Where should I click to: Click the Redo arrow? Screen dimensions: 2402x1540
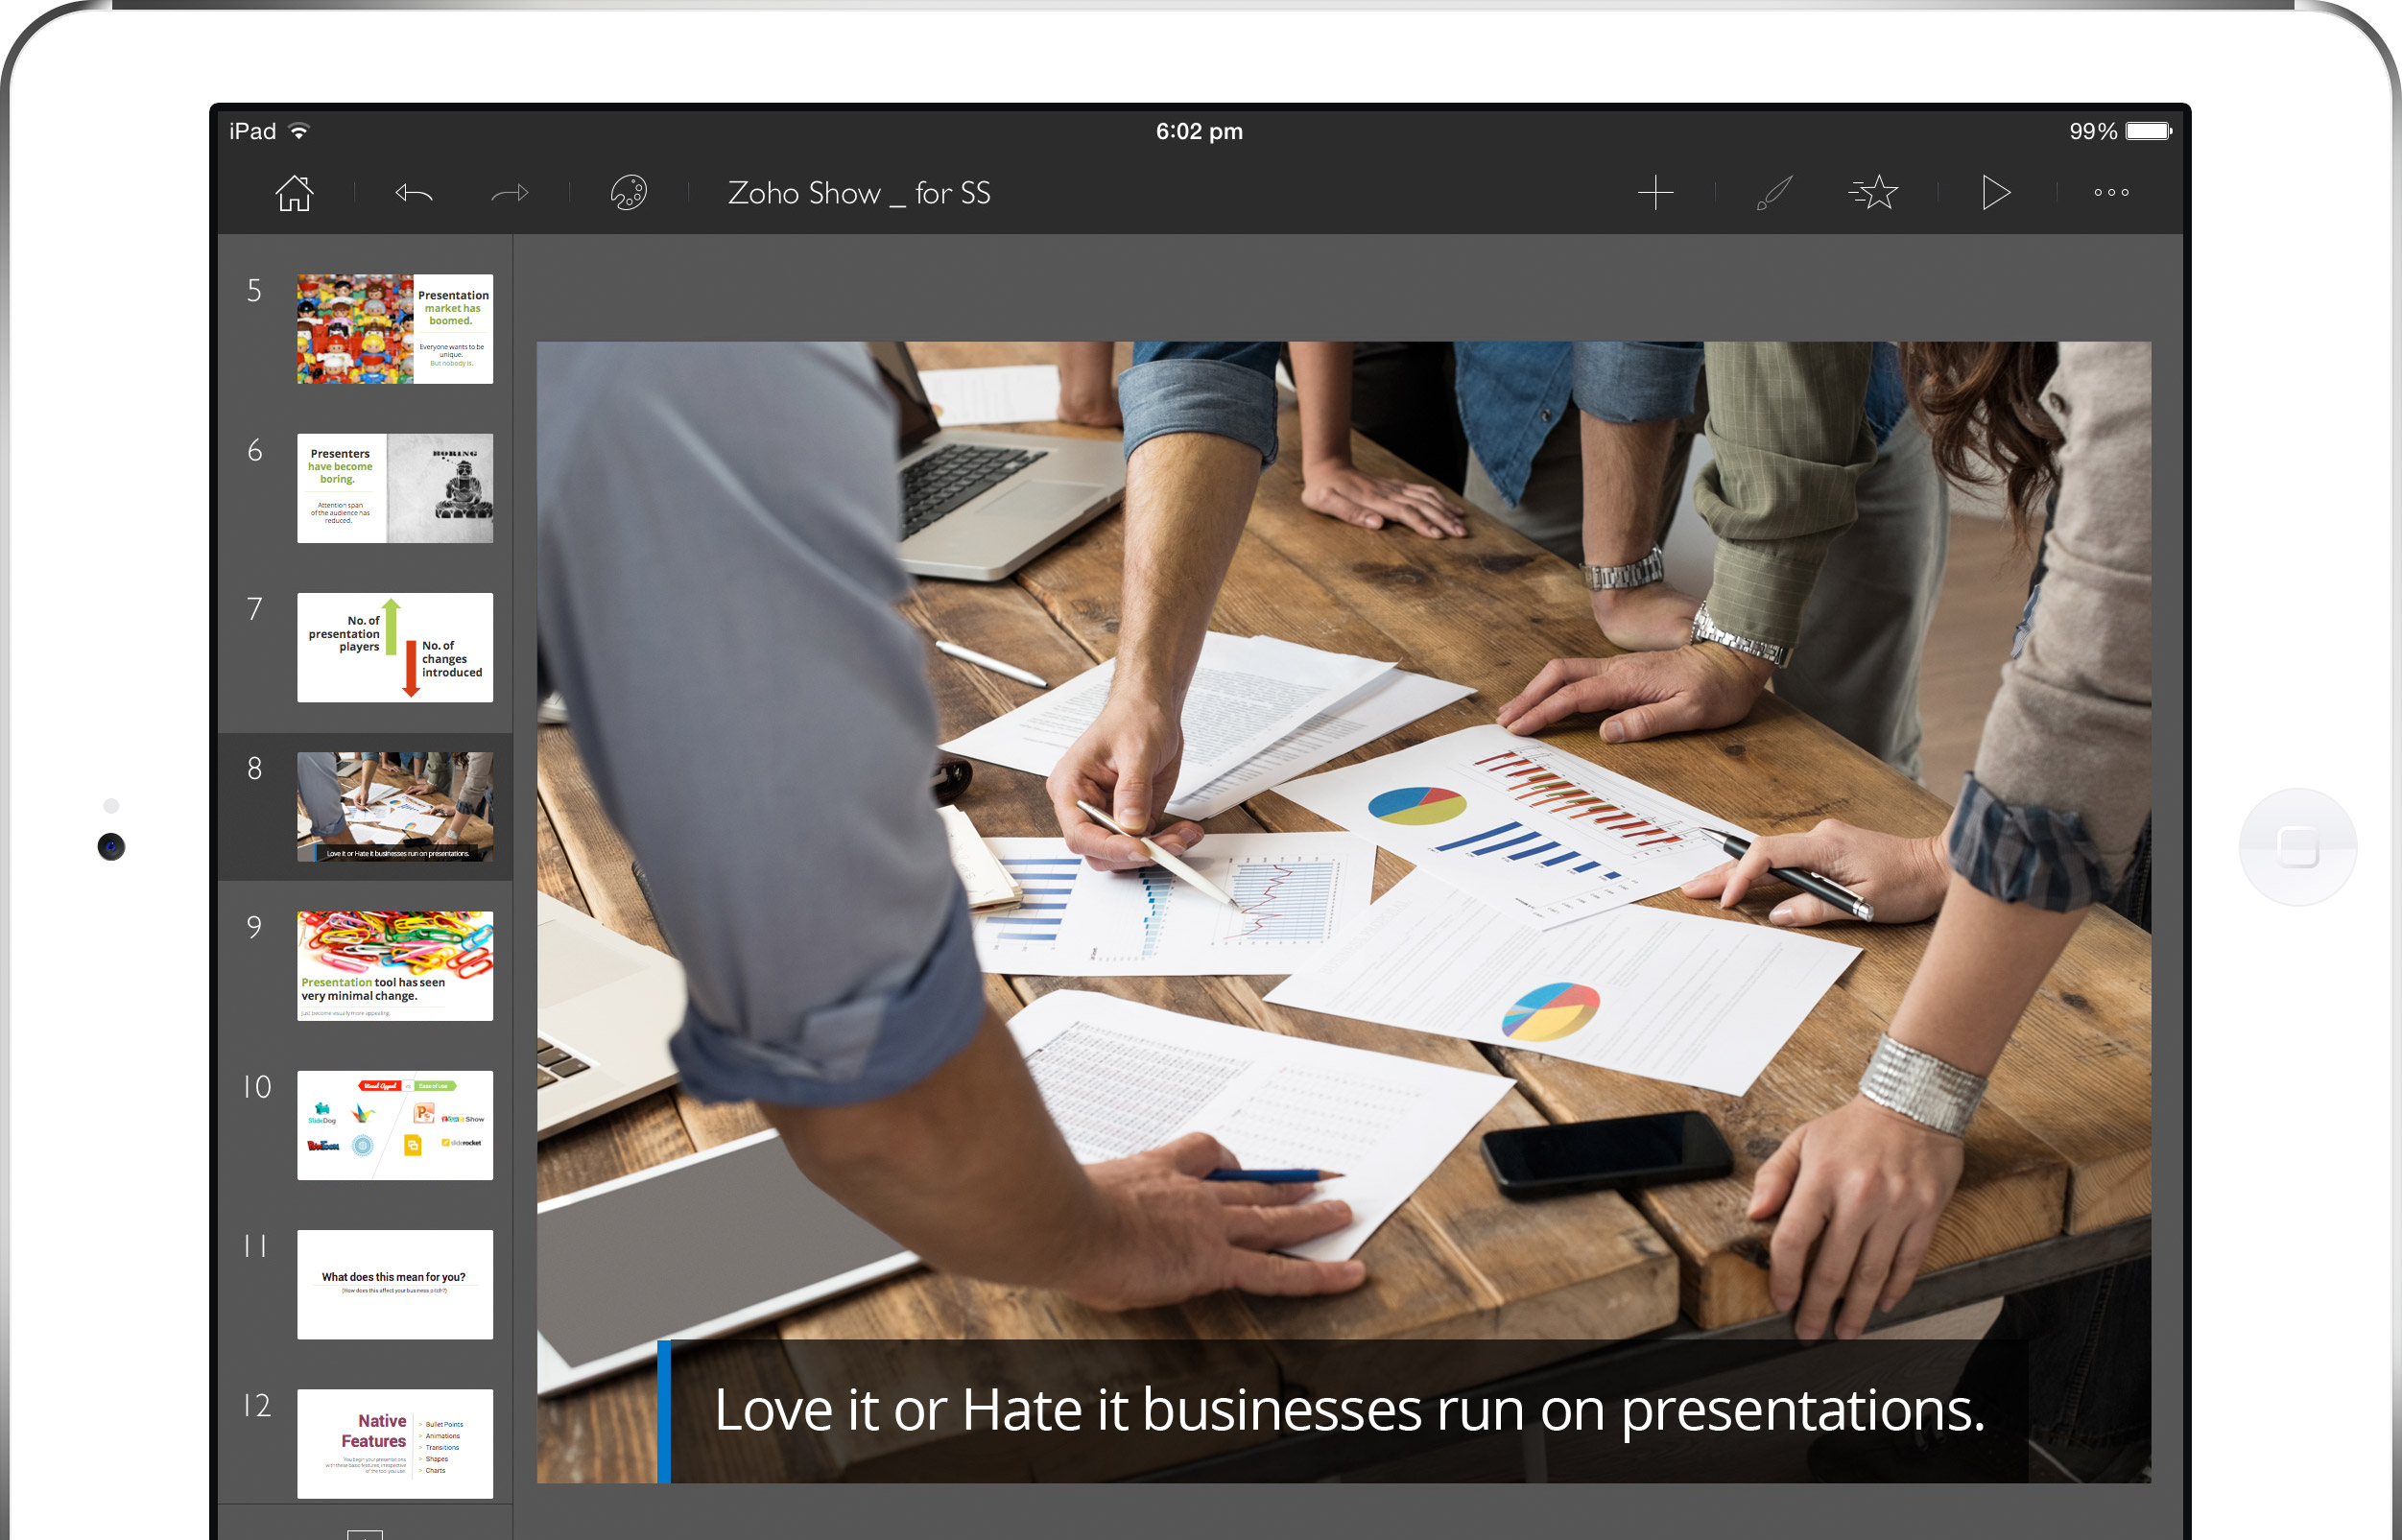point(510,192)
